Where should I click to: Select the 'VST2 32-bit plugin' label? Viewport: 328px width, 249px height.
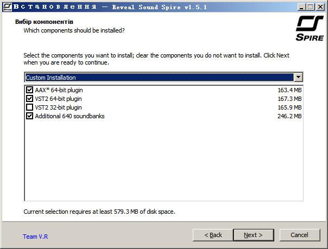tap(58, 107)
